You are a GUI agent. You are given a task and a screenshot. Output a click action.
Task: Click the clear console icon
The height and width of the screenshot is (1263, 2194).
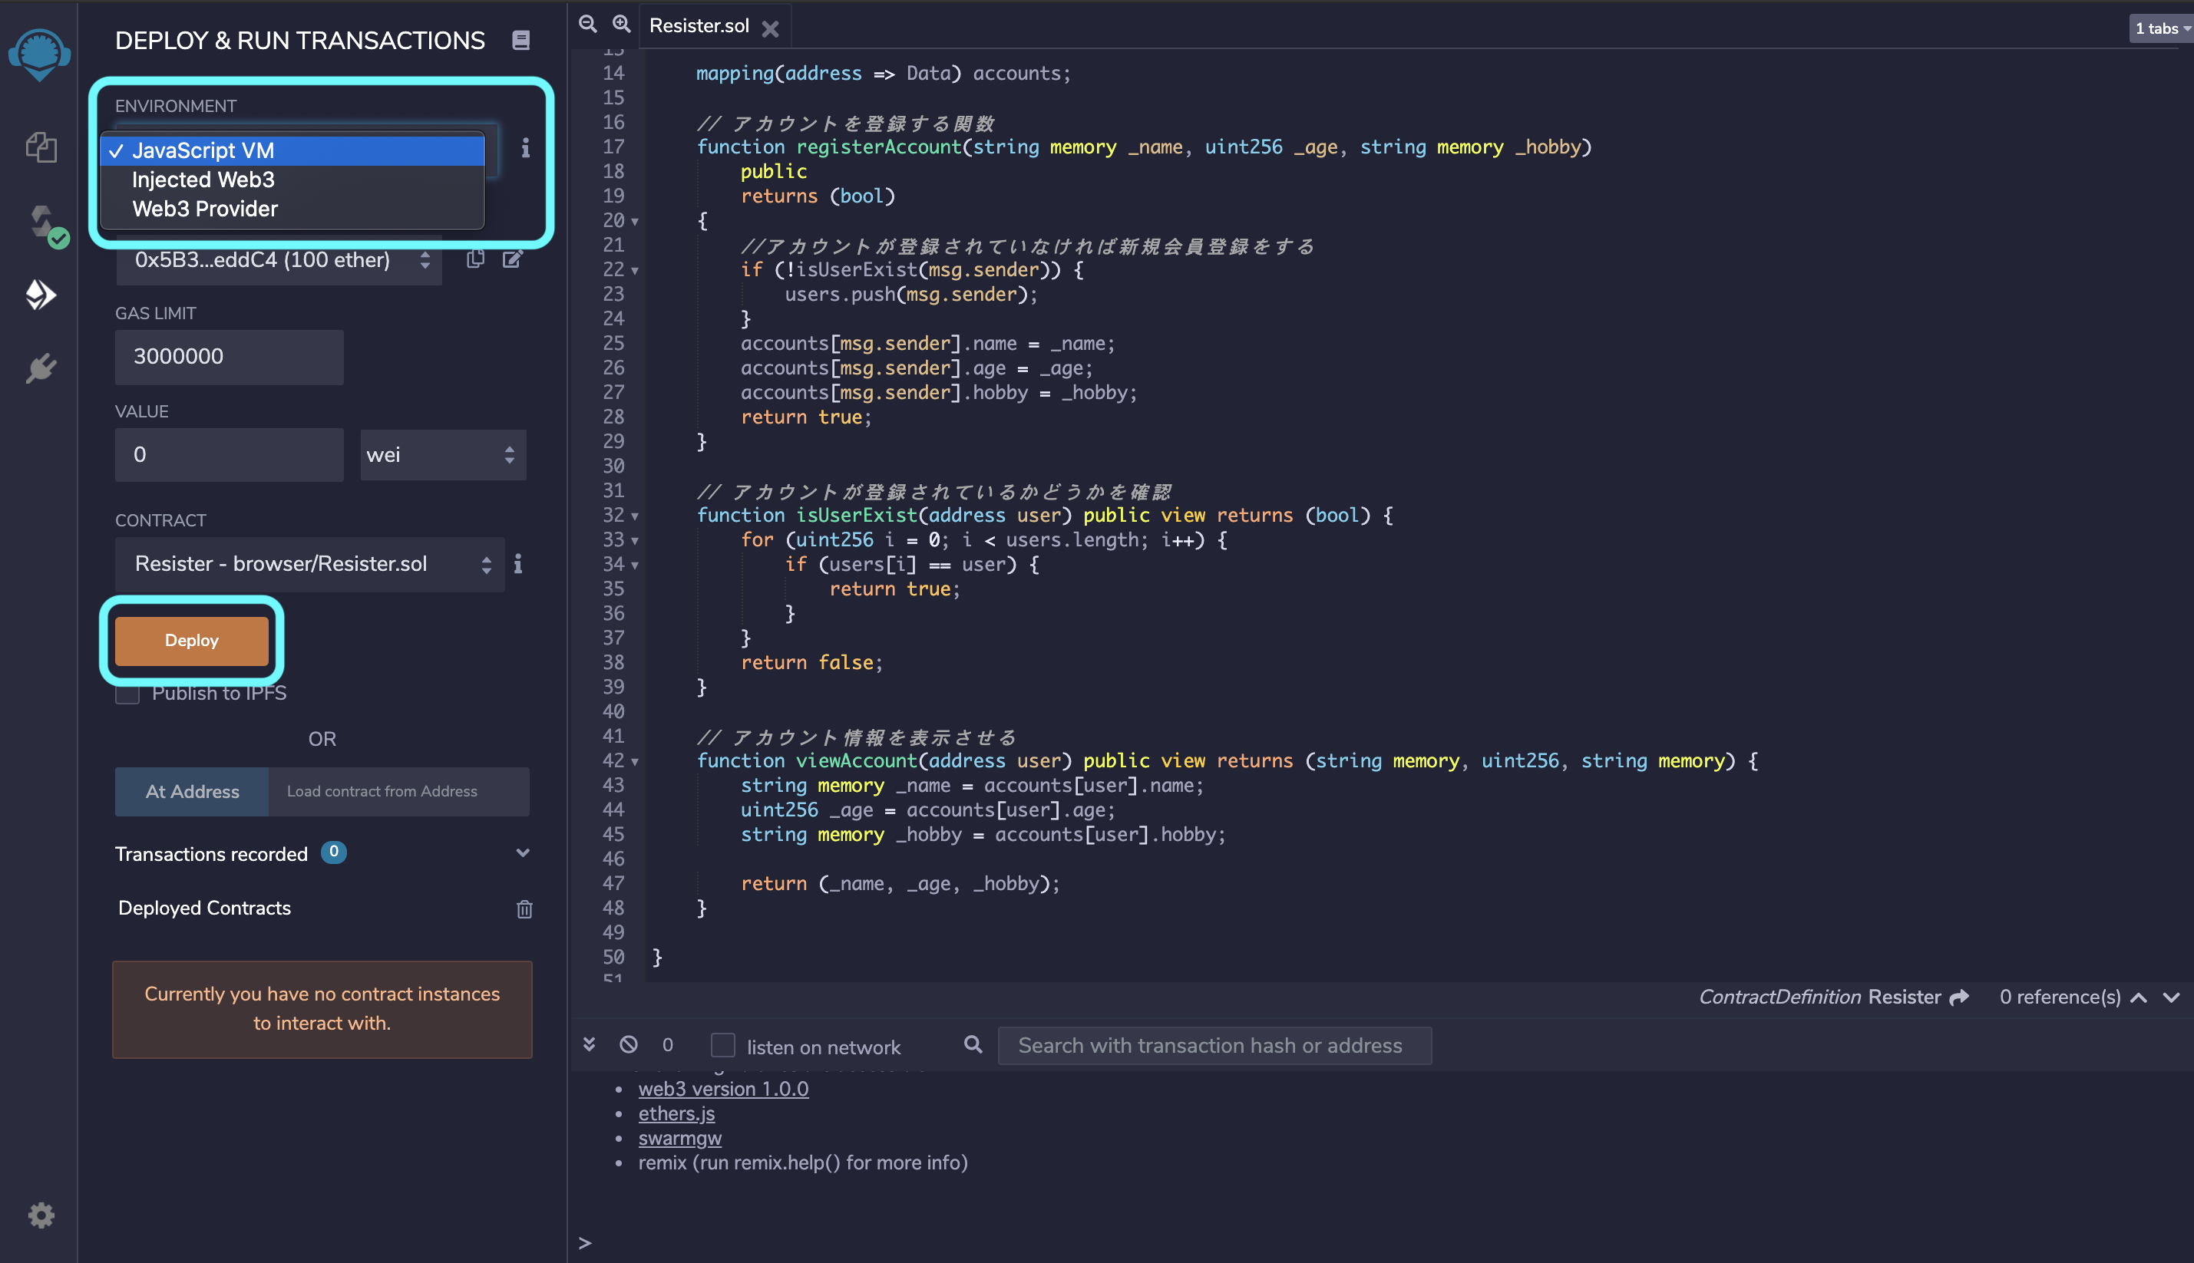click(629, 1044)
